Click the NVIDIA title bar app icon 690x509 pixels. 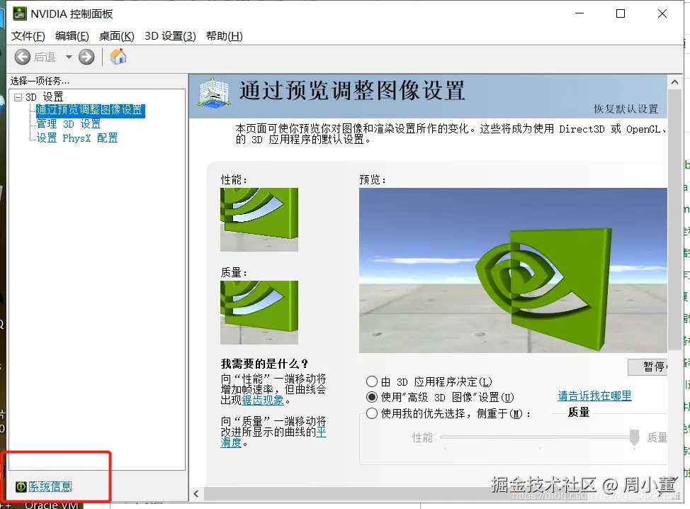click(x=19, y=13)
